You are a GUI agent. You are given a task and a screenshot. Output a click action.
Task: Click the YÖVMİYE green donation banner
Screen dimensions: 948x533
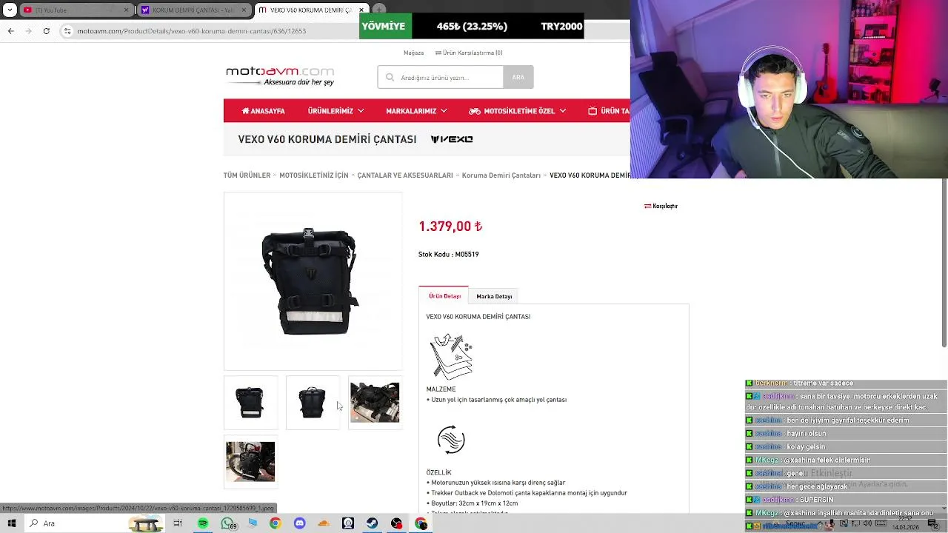[x=386, y=26]
